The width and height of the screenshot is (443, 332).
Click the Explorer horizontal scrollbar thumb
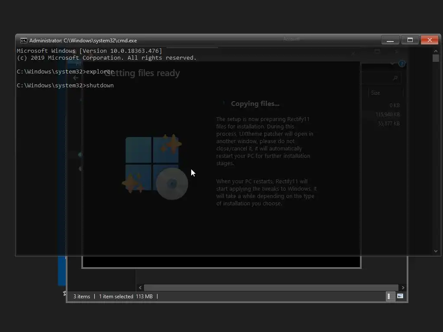[x=271, y=287]
